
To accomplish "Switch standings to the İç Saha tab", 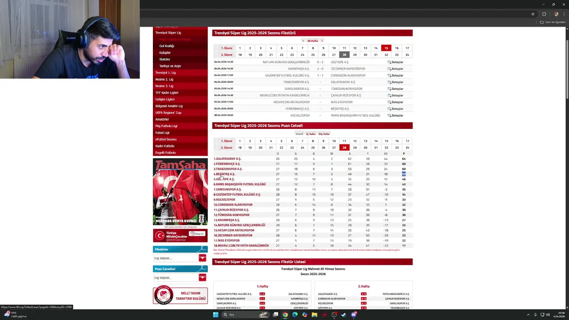I will click(x=310, y=134).
